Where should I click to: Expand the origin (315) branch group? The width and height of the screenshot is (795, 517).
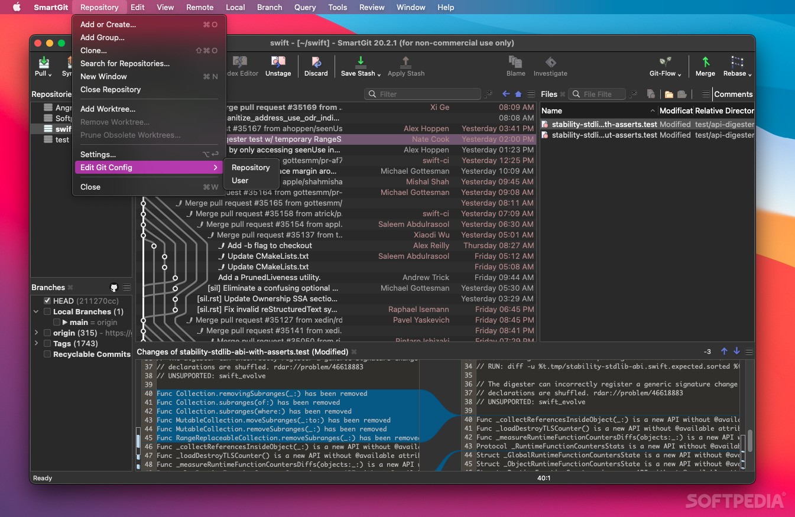tap(36, 333)
